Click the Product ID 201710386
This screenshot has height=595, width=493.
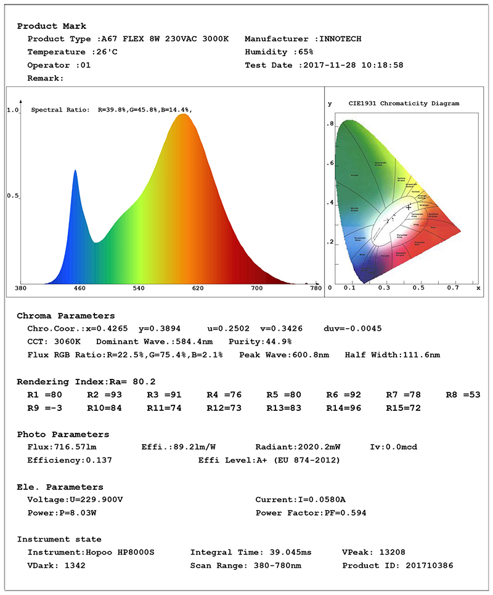(x=397, y=565)
